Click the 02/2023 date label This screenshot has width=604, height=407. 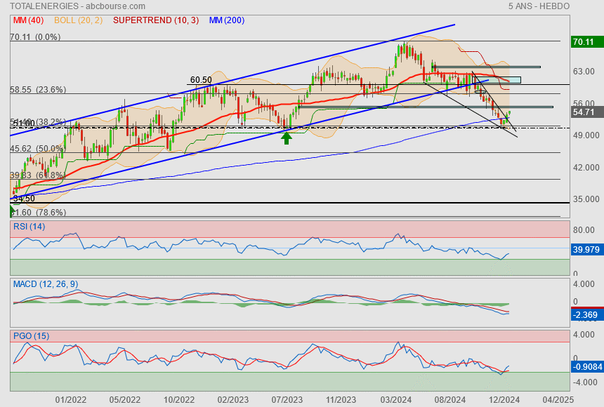tap(233, 400)
